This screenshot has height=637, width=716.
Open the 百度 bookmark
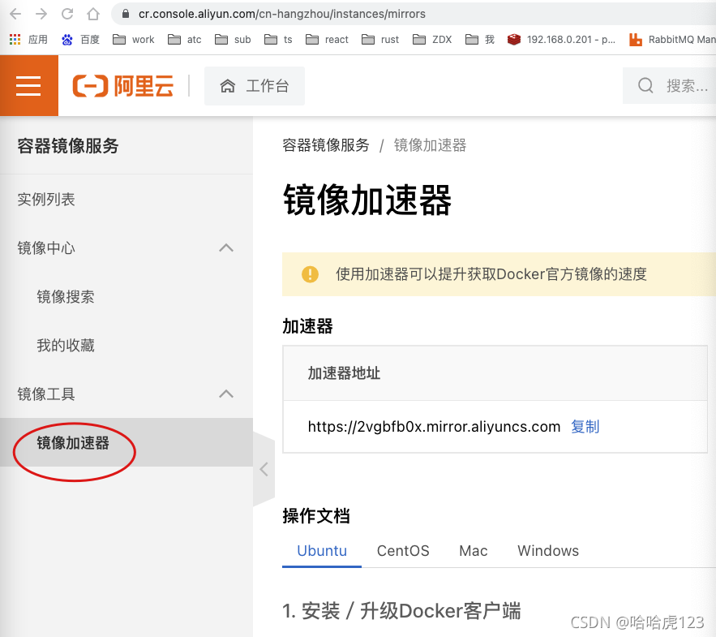pos(80,40)
